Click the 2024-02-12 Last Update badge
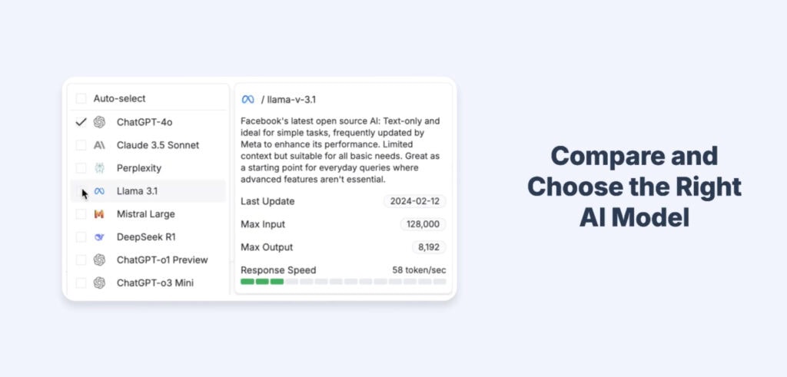This screenshot has width=787, height=377. [415, 201]
